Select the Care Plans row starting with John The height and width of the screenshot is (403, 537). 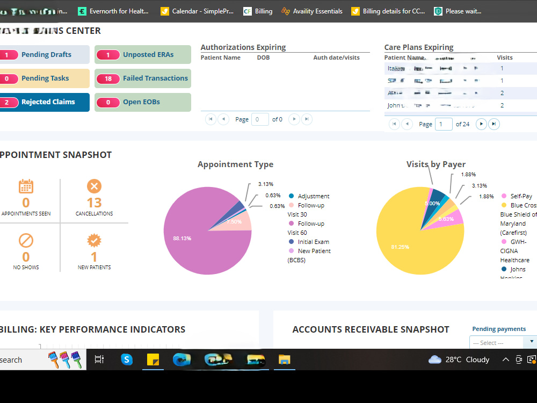pyautogui.click(x=461, y=105)
